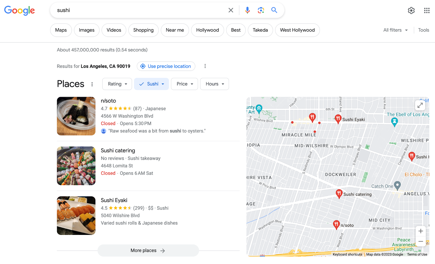Open map Keyboard shortcuts link
This screenshot has width=435, height=264.
347,254
